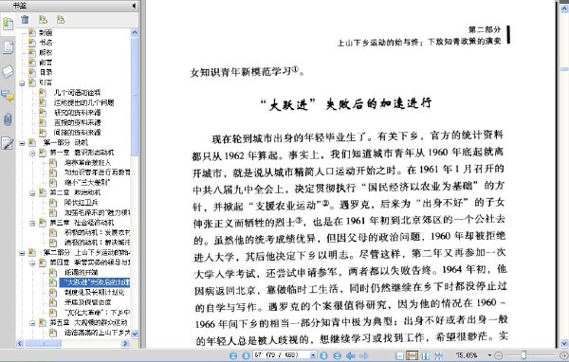
Task: Open the zoom percentage dropdown arrow
Action: (x=489, y=355)
